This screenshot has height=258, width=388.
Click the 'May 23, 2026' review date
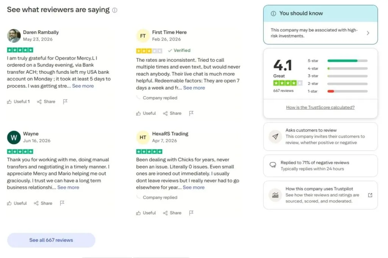38,39
